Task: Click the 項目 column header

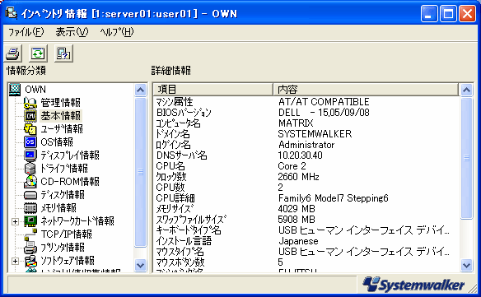Action: 212,90
